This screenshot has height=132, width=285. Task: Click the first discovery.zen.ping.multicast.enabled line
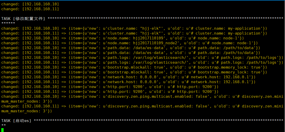pos(142,99)
